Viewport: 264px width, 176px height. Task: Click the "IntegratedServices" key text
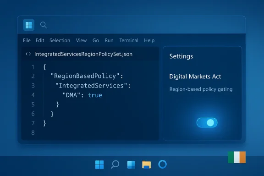pos(91,86)
